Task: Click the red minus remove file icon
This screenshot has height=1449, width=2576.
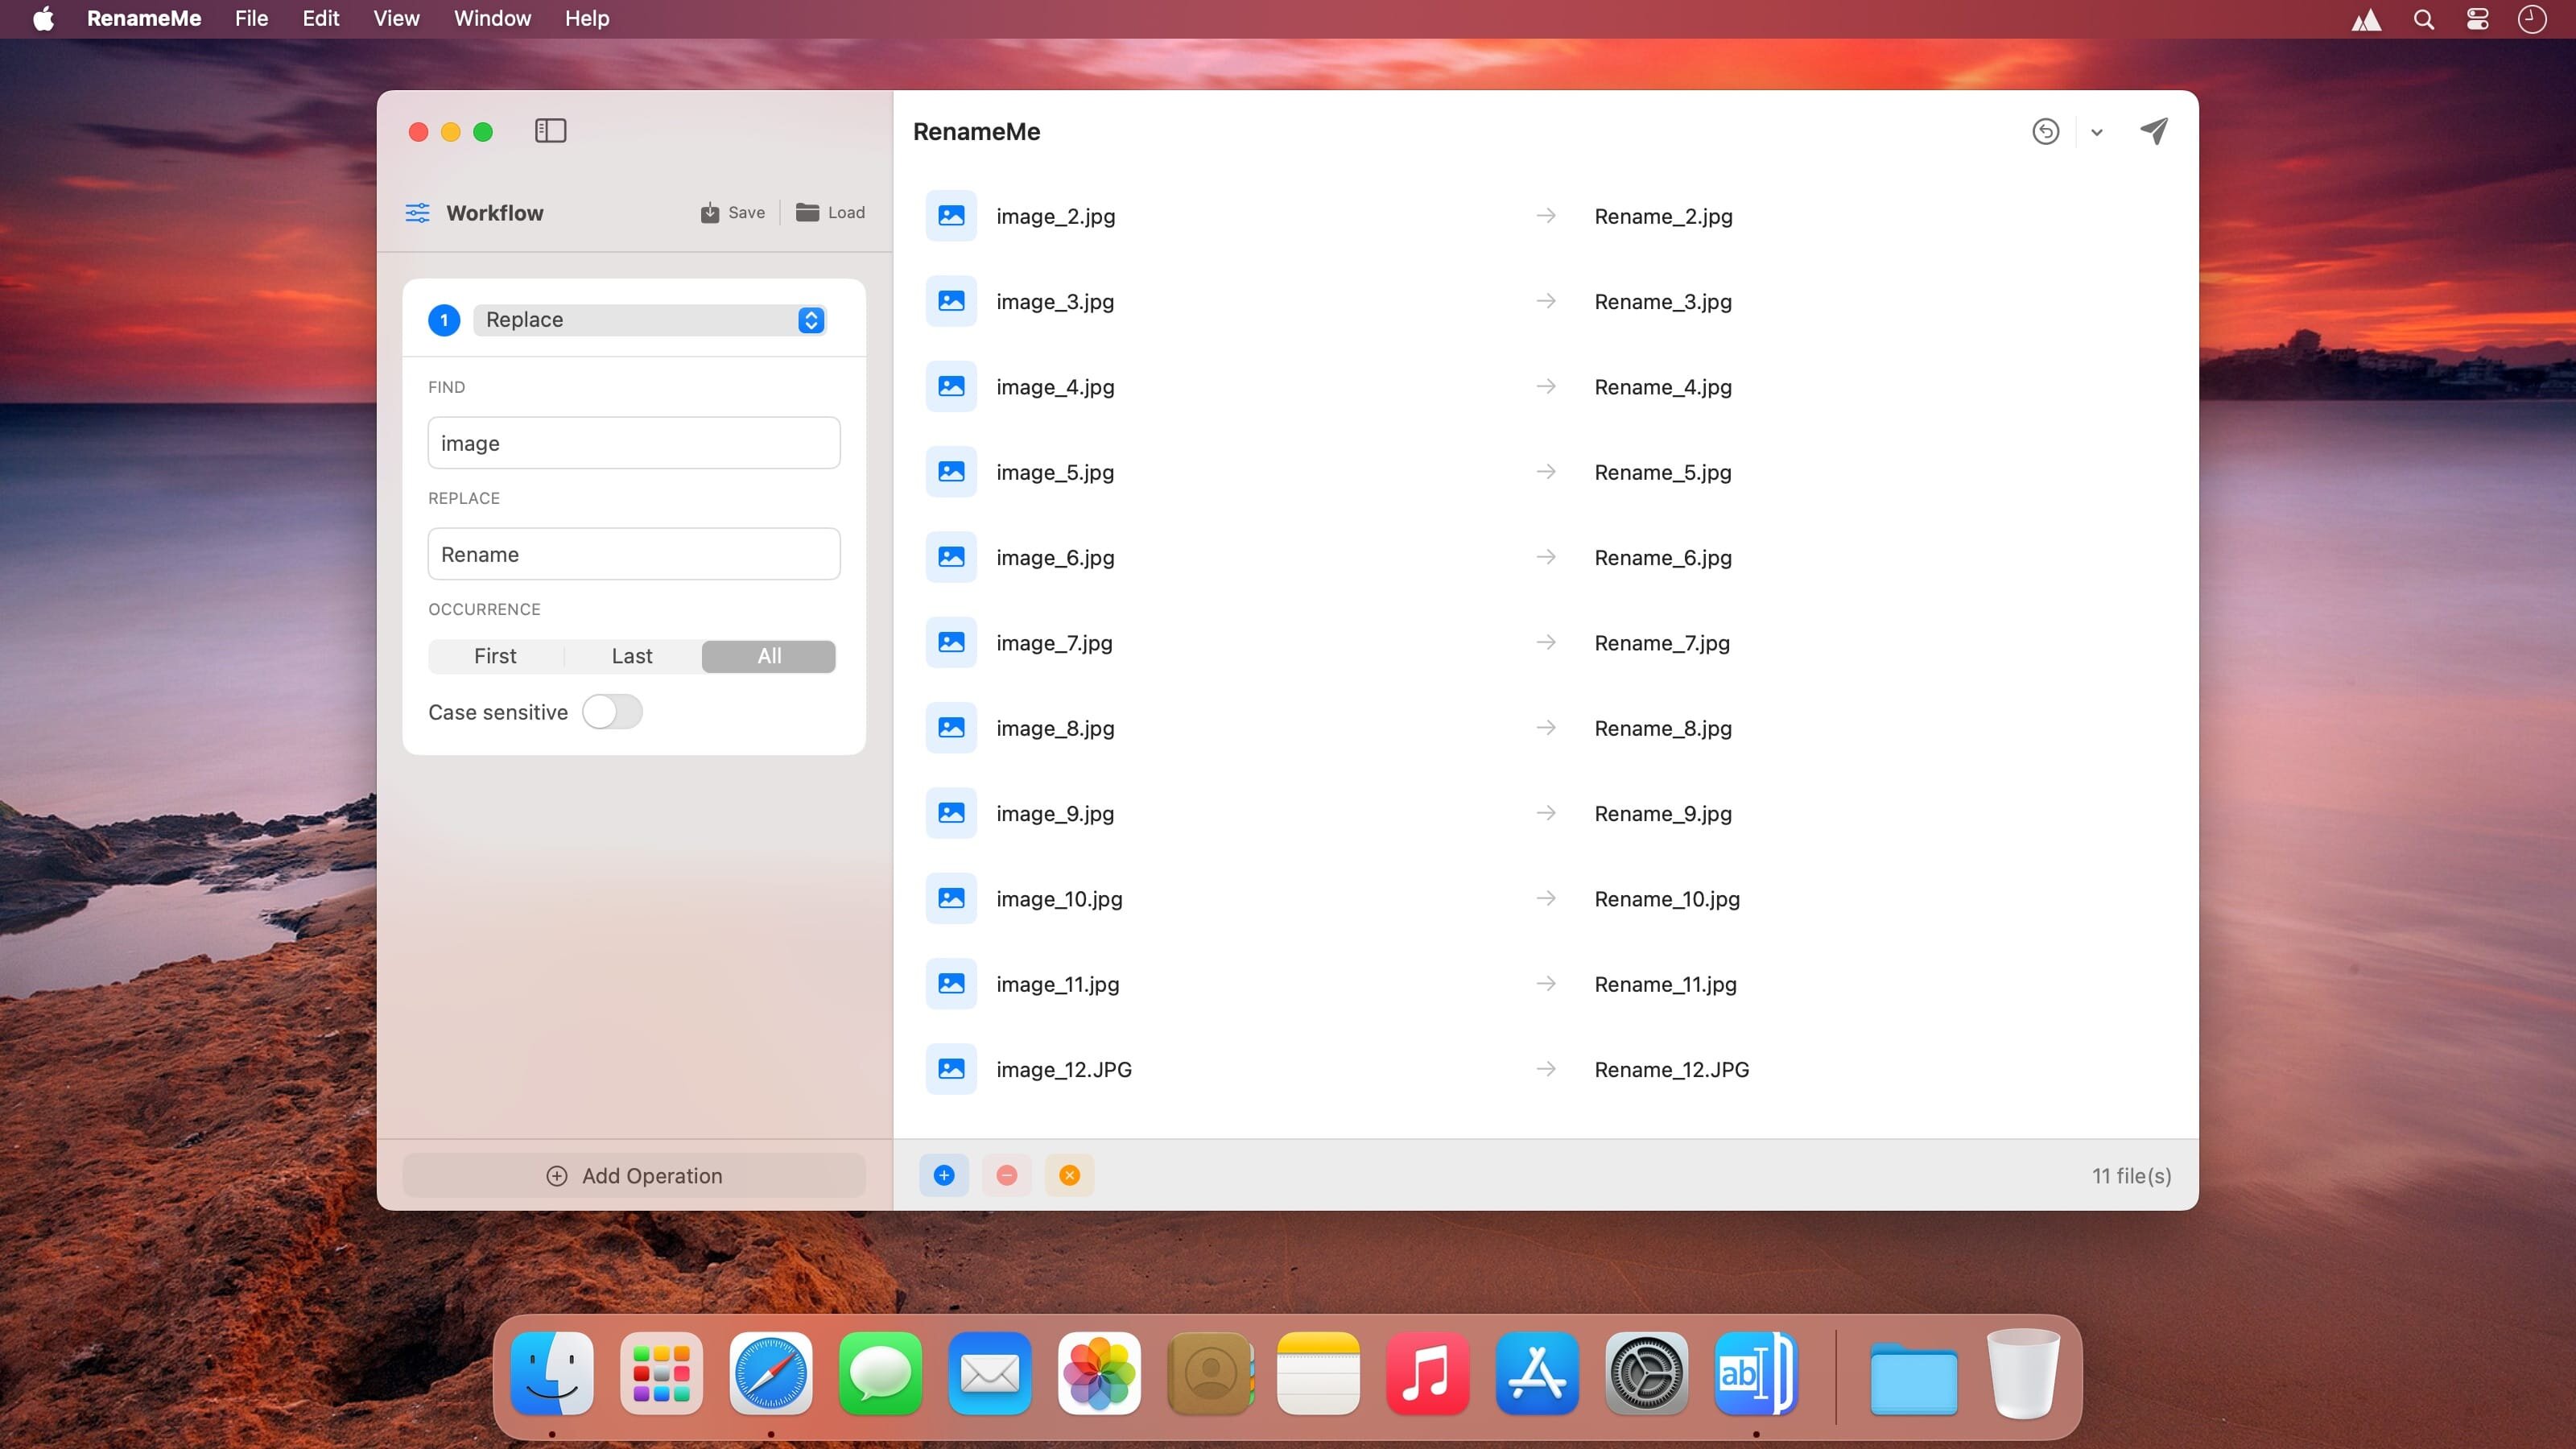Action: pos(1006,1175)
